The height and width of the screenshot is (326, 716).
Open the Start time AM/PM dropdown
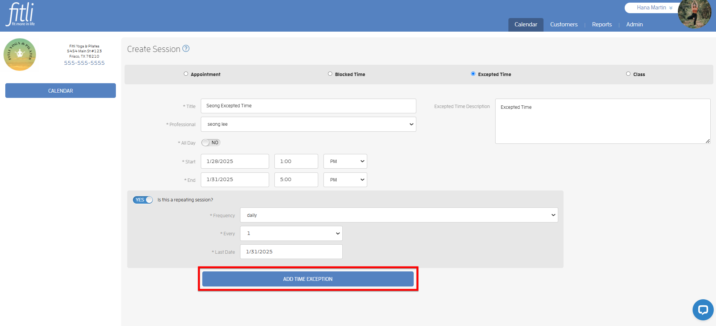[345, 161]
